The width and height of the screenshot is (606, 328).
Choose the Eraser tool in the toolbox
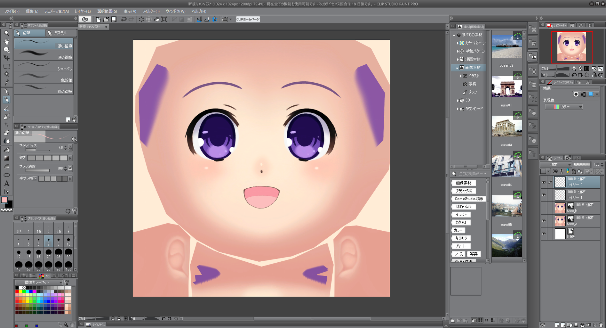point(6,133)
